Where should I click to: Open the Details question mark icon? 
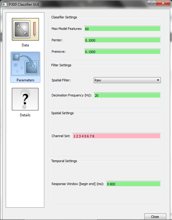pos(25,99)
